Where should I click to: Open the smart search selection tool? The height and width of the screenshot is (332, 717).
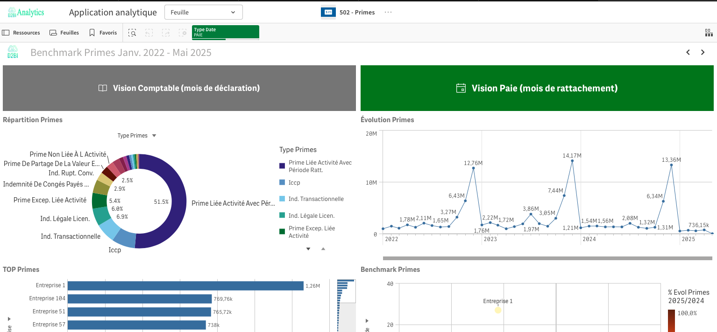pos(133,33)
